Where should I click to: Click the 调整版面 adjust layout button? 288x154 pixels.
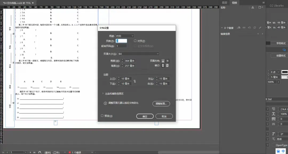point(161,104)
